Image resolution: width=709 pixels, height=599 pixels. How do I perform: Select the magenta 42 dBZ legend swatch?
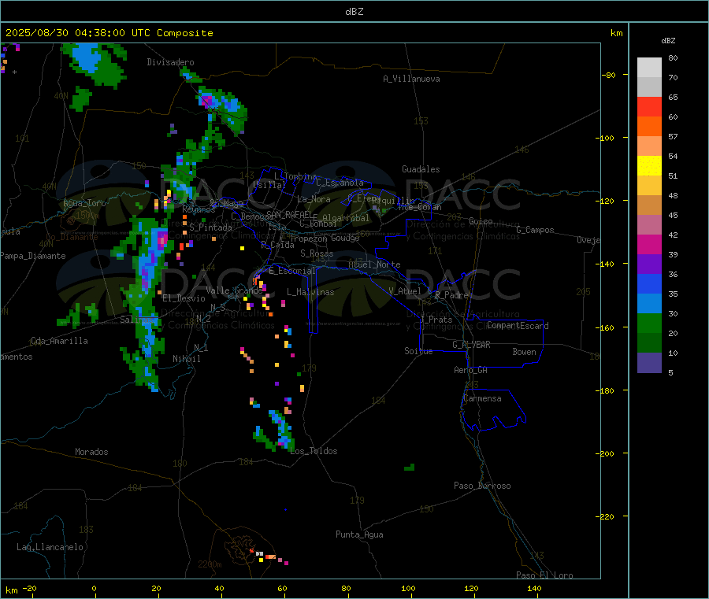click(649, 244)
